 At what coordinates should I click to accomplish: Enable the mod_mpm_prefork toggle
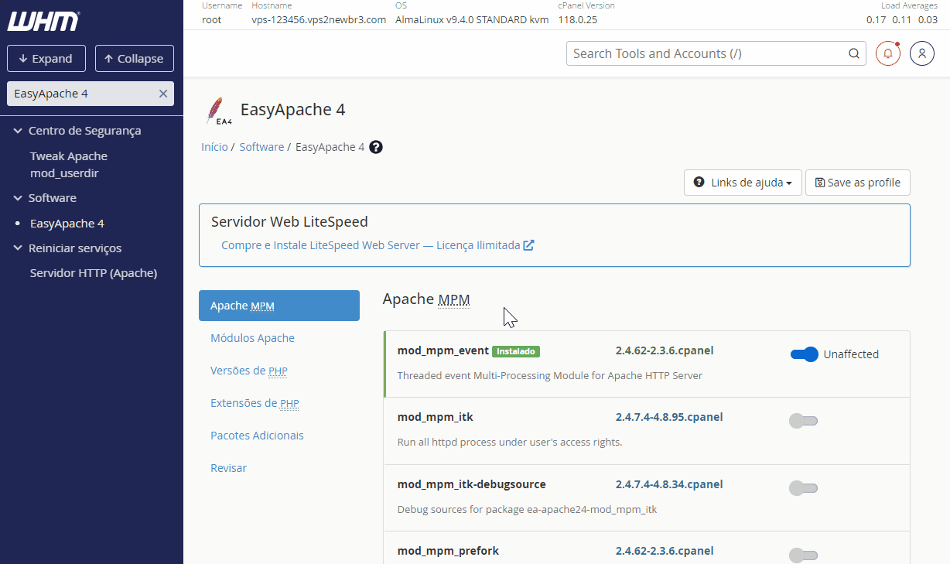(x=803, y=555)
